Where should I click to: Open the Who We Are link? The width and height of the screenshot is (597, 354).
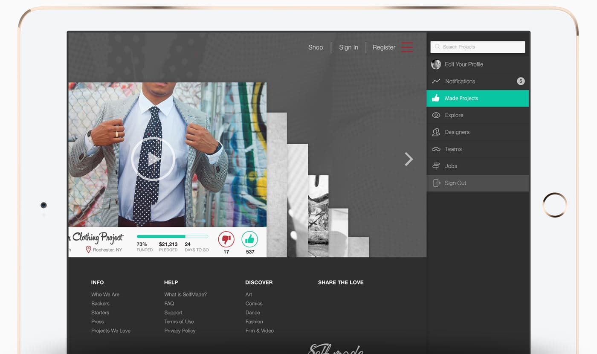[105, 294]
